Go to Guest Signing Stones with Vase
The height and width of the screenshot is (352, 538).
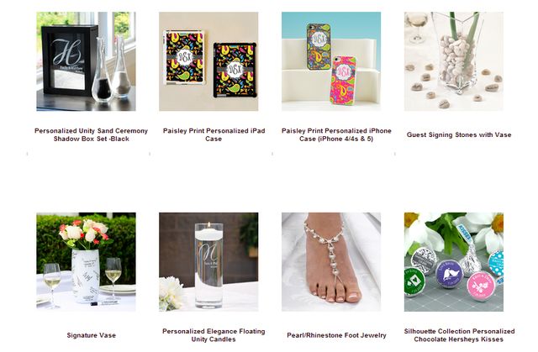click(x=459, y=134)
